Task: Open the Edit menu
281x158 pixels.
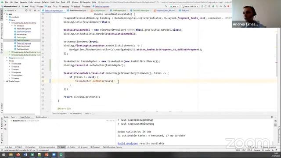Action: coord(11,2)
